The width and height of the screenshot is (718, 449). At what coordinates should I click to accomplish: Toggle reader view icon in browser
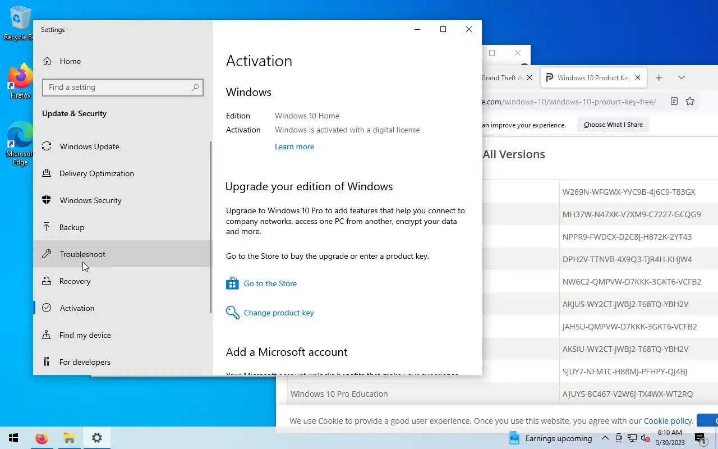point(674,102)
